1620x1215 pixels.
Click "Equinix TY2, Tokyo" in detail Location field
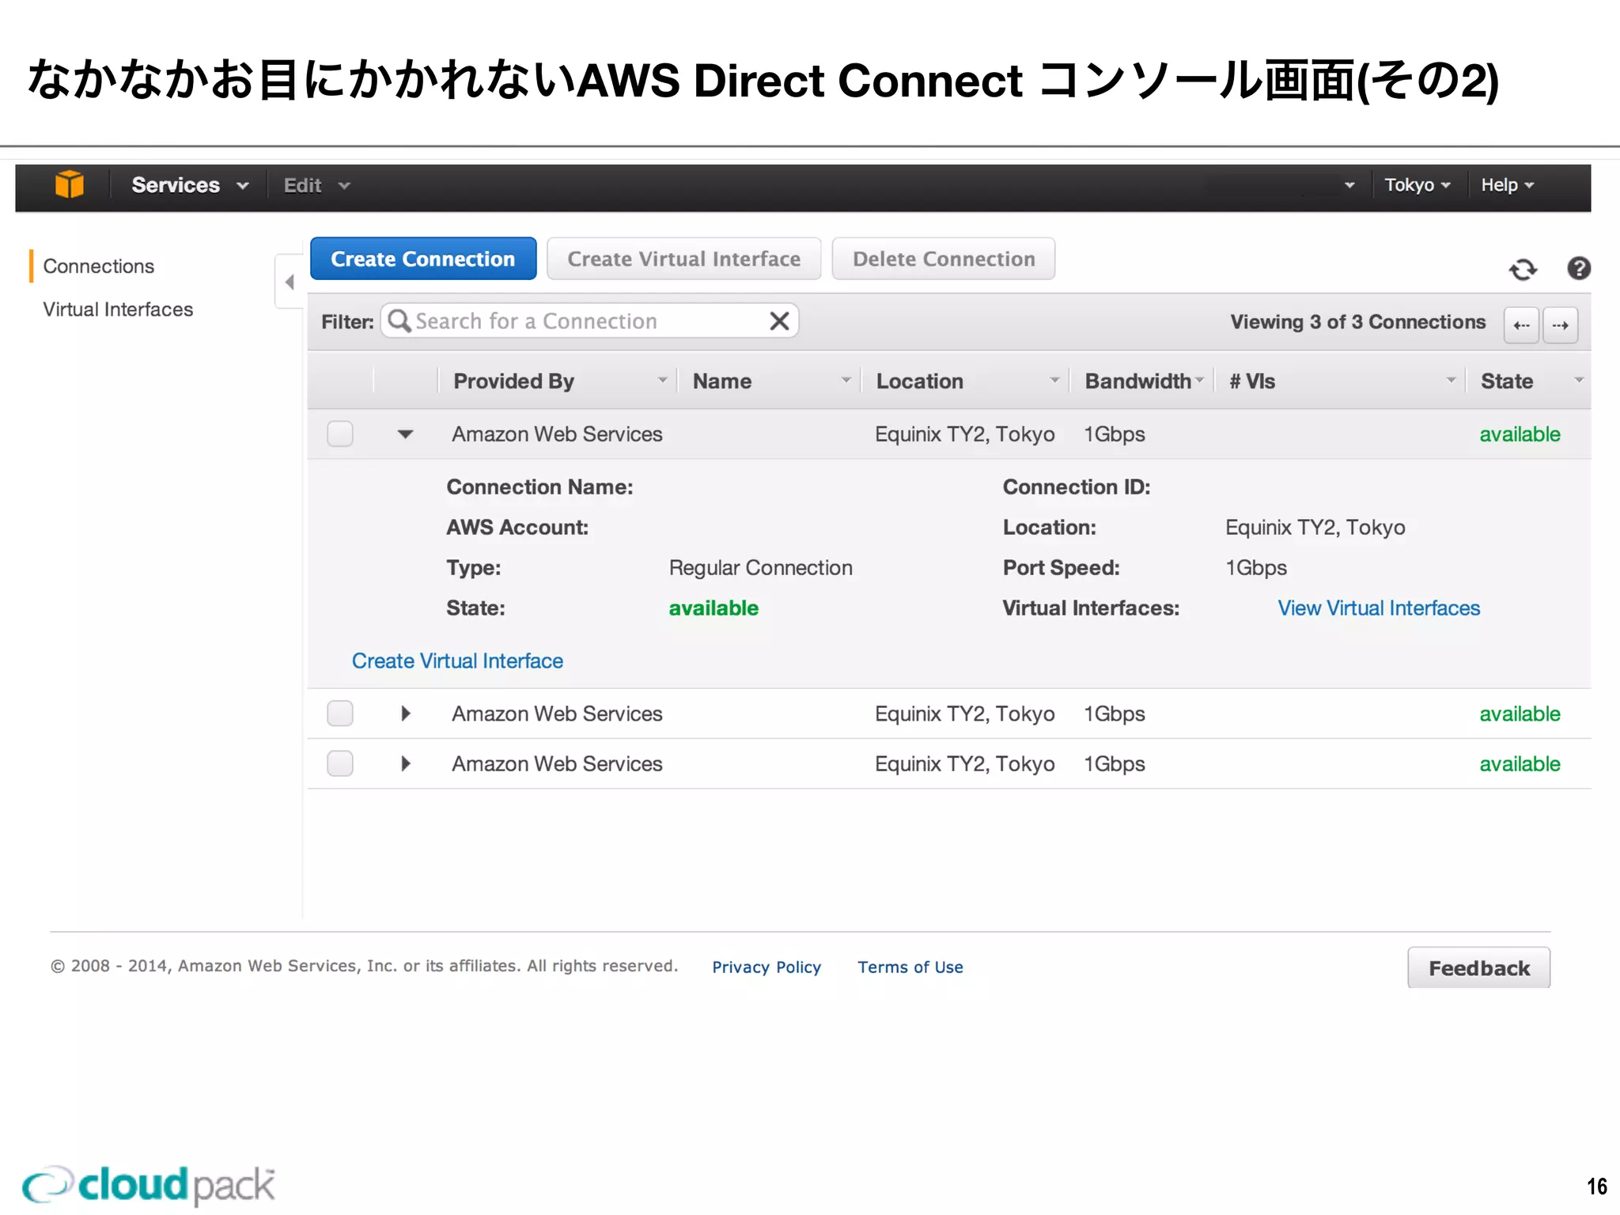click(x=1315, y=528)
